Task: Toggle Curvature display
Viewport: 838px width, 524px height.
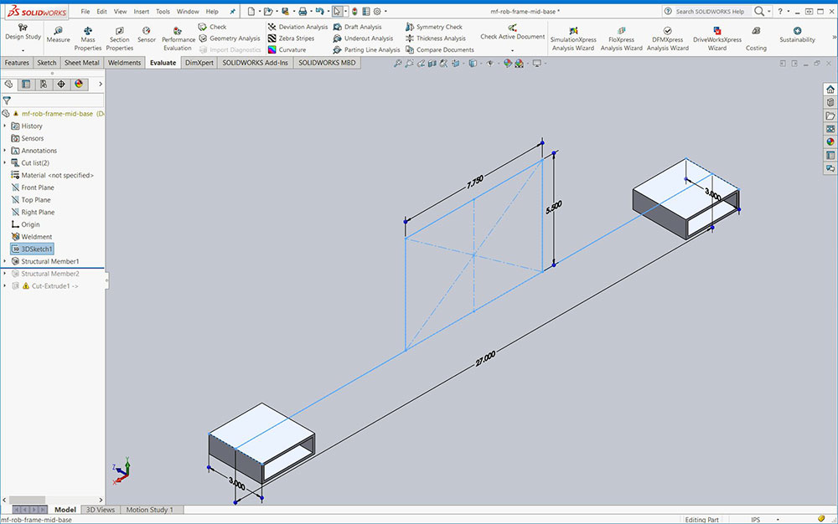Action: click(x=292, y=49)
